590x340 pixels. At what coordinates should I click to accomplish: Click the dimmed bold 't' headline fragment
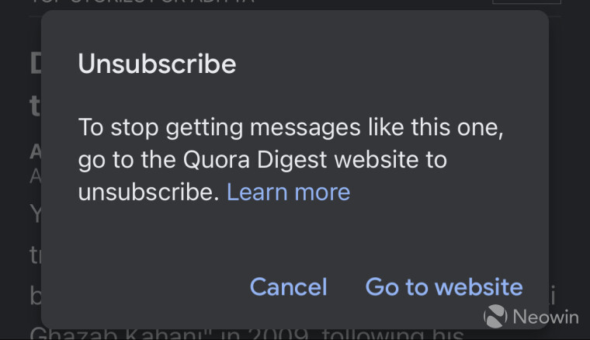pyautogui.click(x=35, y=106)
